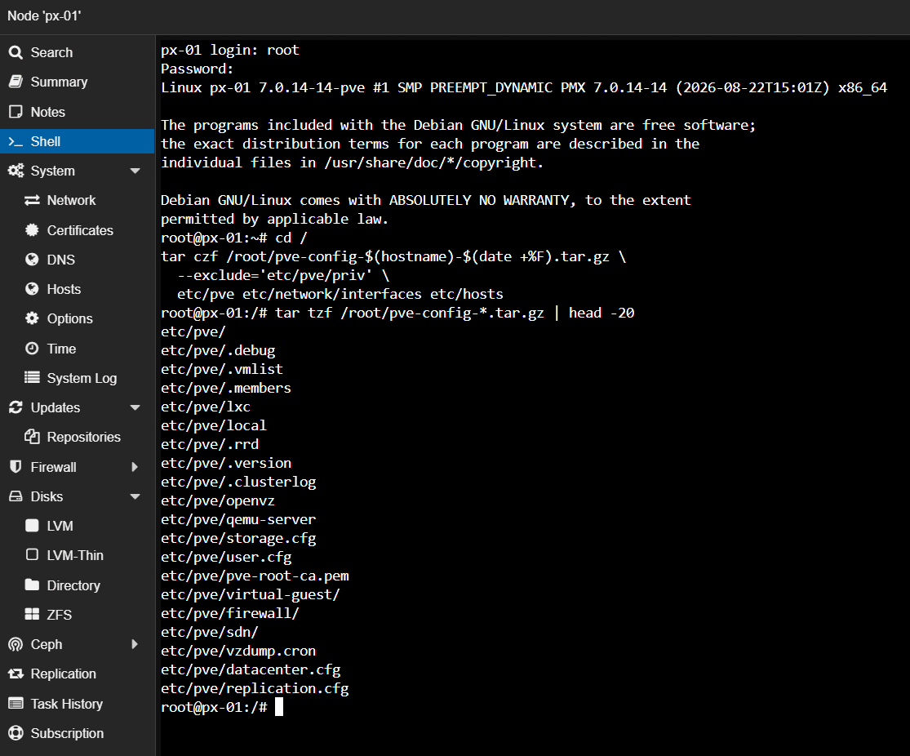Viewport: 910px width, 756px height.
Task: Go to the DNS entry
Action: click(78, 260)
